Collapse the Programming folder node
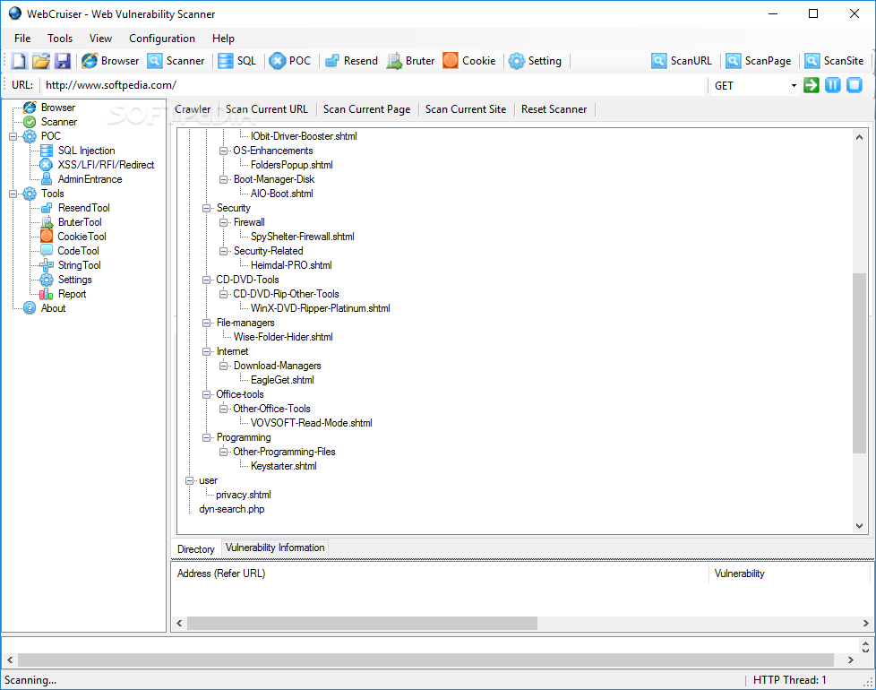The image size is (876, 690). [206, 437]
